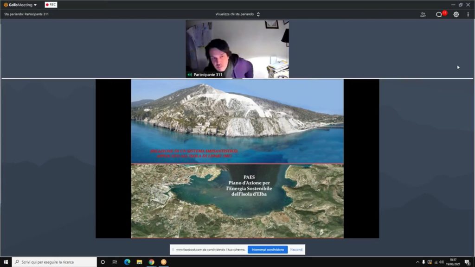The image size is (475, 267).
Task: Click the 'Nascondi' link
Action: pyautogui.click(x=296, y=249)
